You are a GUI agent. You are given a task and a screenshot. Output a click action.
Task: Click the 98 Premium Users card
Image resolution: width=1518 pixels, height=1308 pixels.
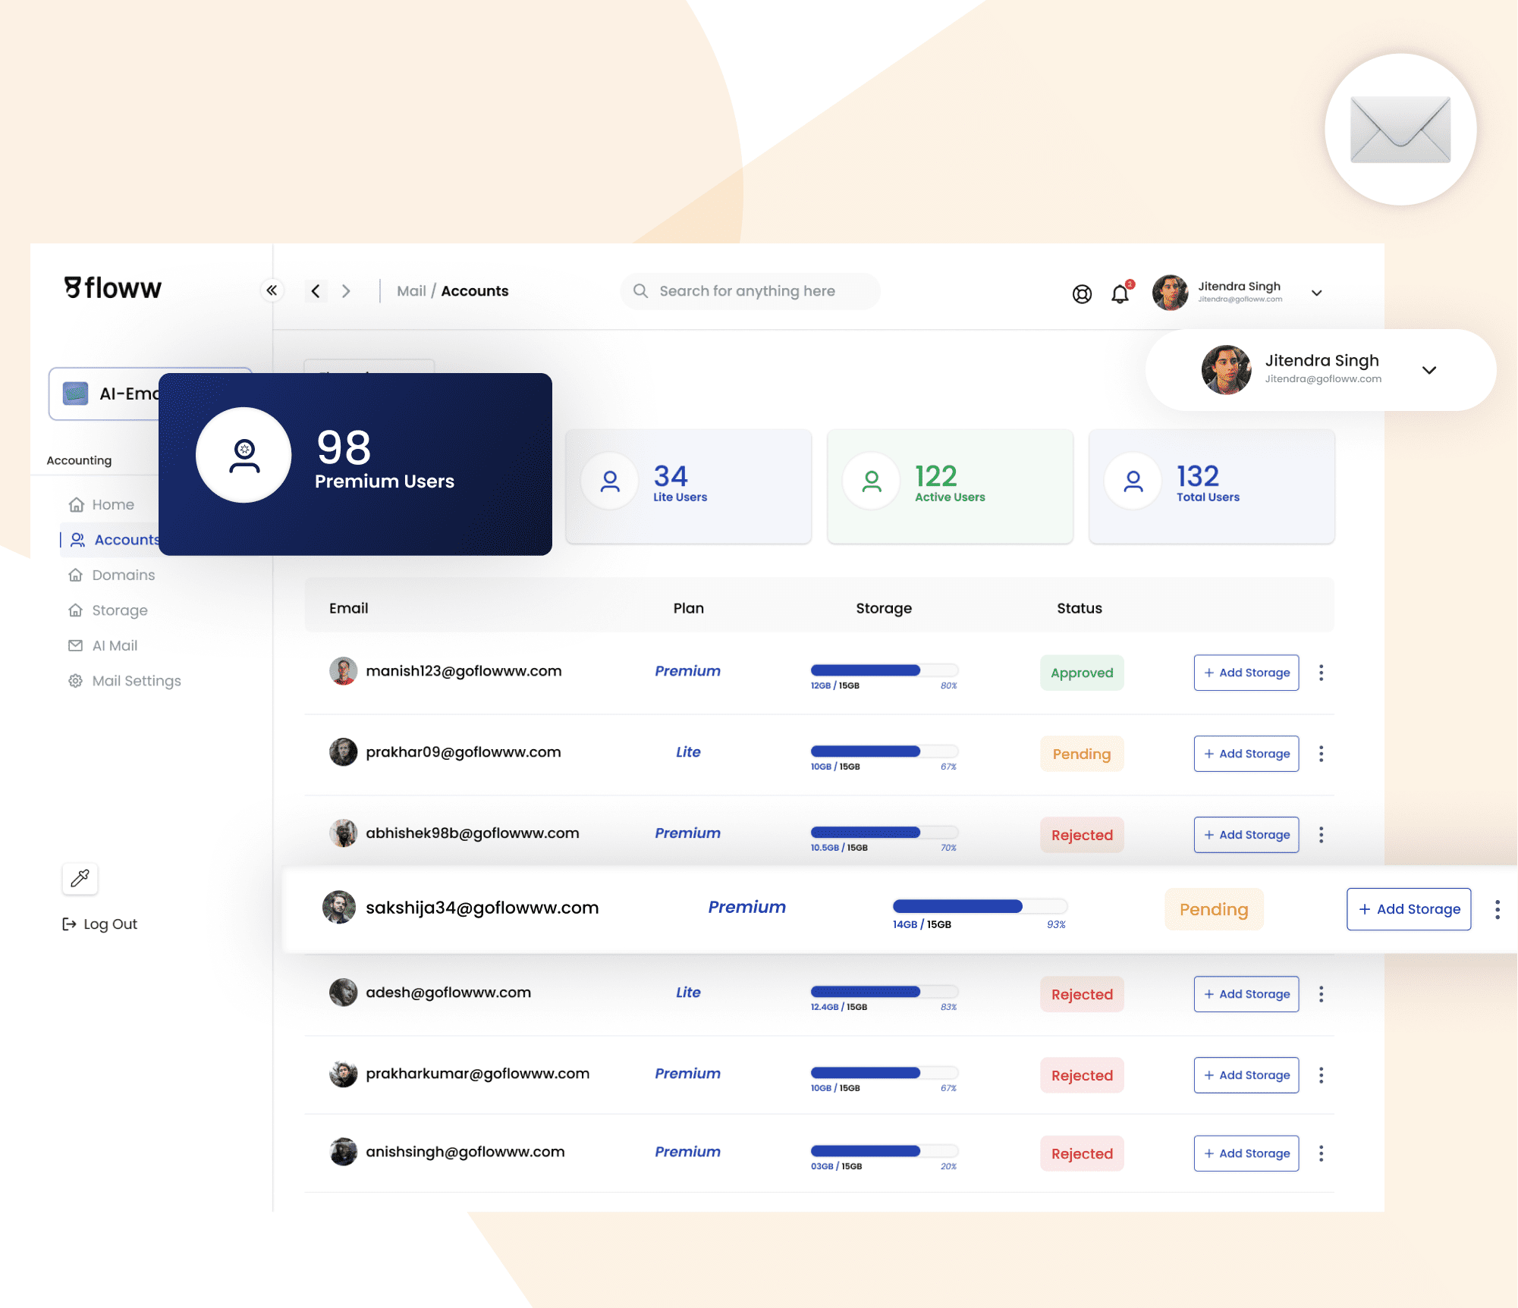(355, 464)
